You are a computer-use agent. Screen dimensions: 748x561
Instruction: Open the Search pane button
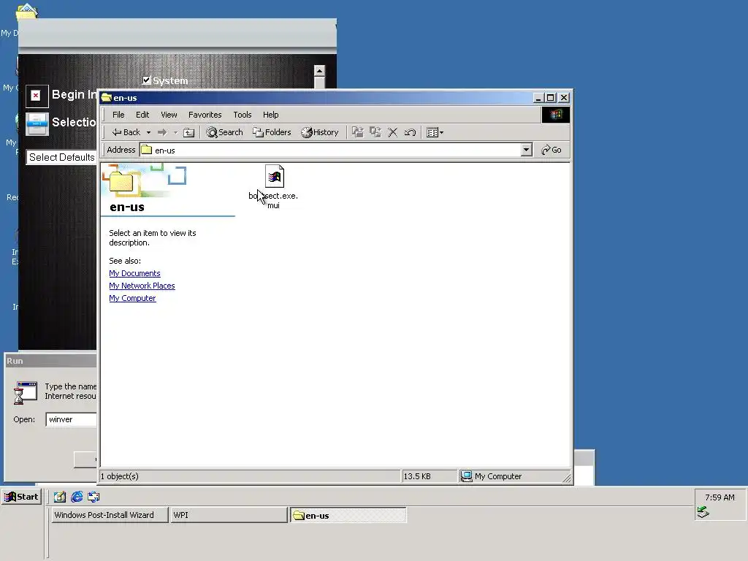coord(224,132)
